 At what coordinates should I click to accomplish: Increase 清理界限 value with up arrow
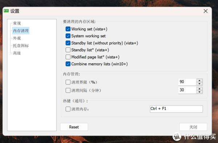[199, 80]
